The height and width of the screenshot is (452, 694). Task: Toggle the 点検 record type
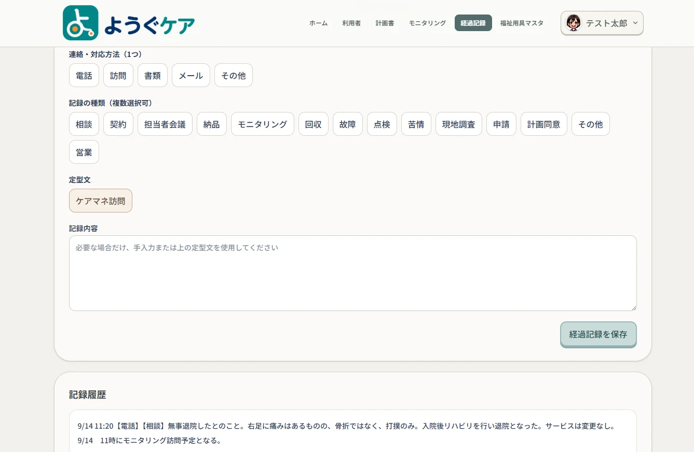[382, 124]
